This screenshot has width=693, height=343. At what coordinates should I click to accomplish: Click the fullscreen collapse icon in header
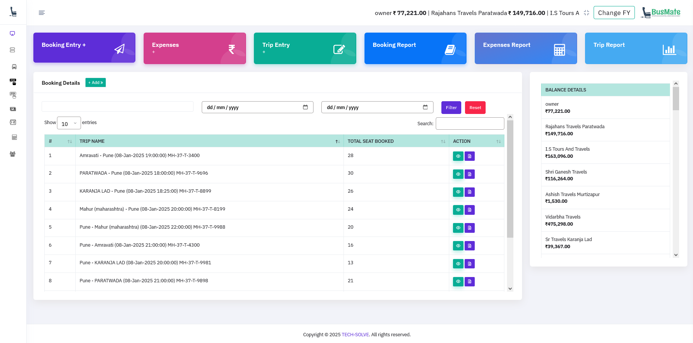click(586, 13)
